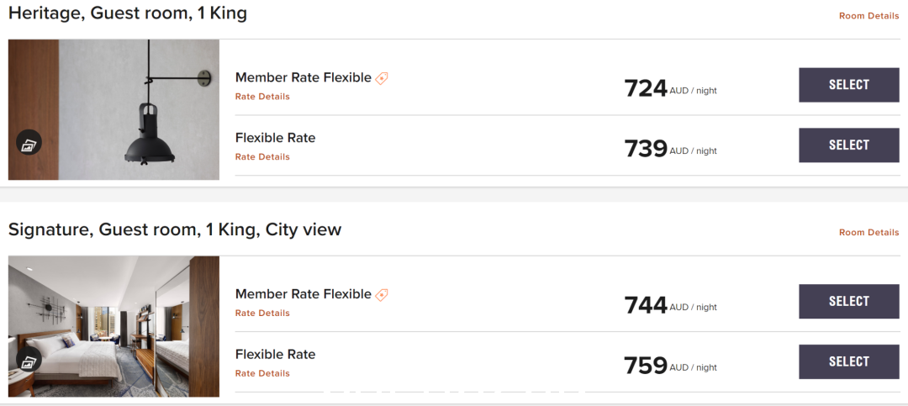The width and height of the screenshot is (908, 406).
Task: Click the pendant lamp photo of Heritage room
Action: (x=113, y=109)
